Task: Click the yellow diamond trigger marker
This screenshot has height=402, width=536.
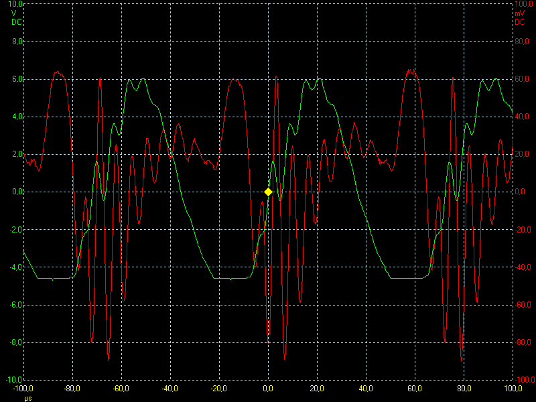Action: coord(269,192)
